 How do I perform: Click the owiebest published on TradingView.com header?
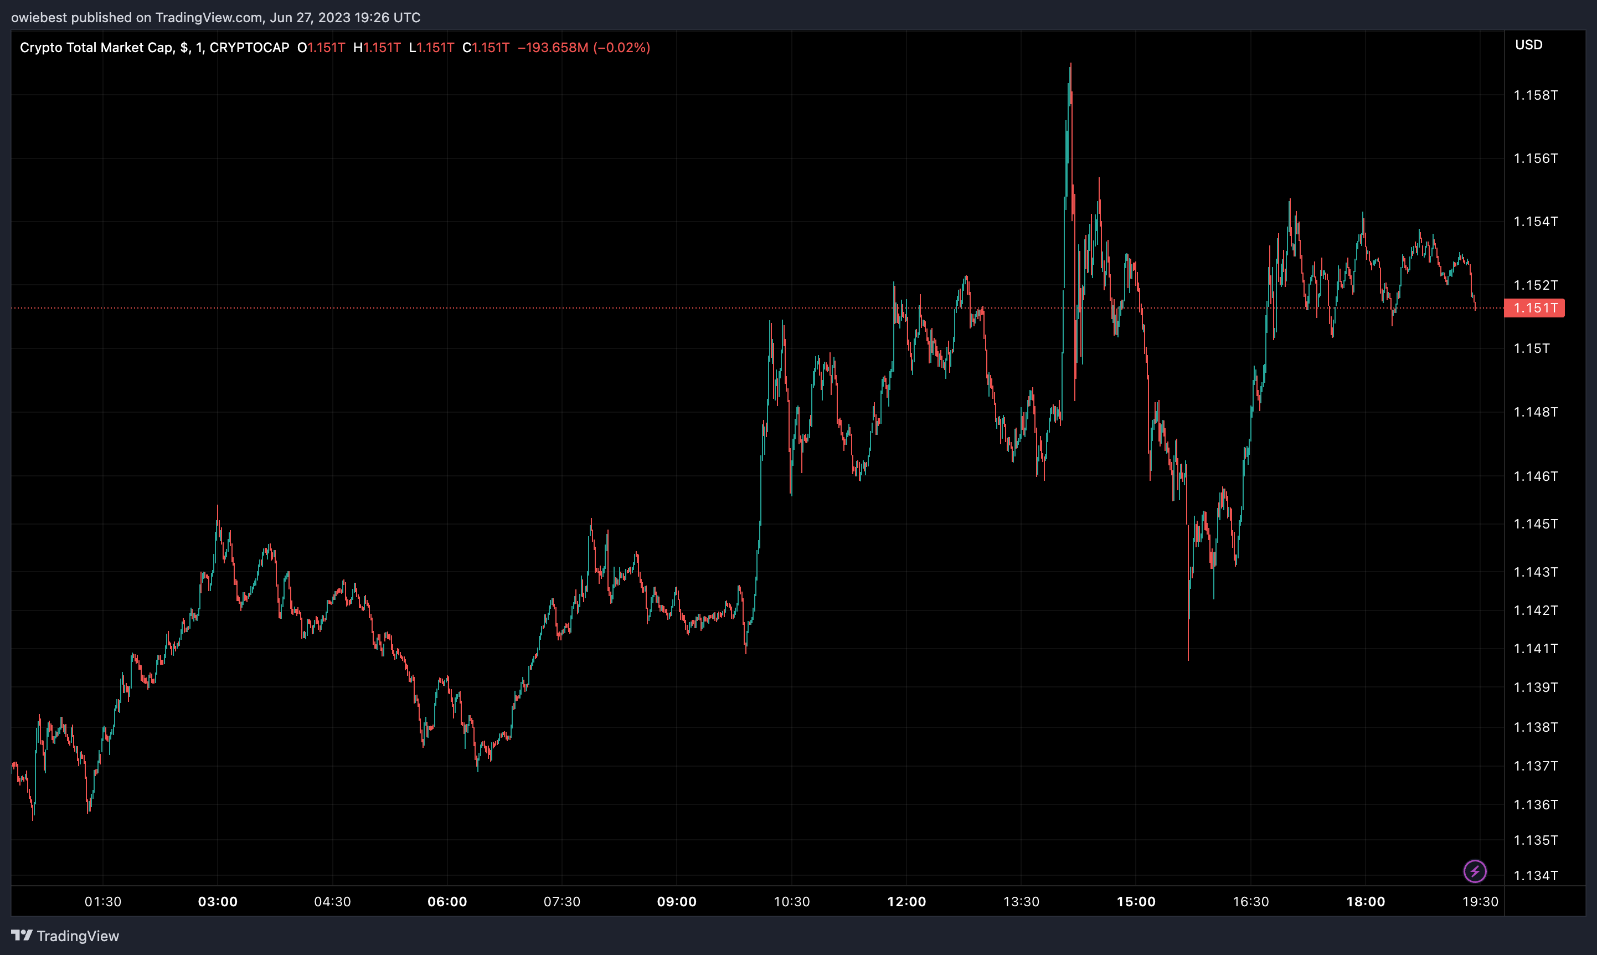(216, 17)
